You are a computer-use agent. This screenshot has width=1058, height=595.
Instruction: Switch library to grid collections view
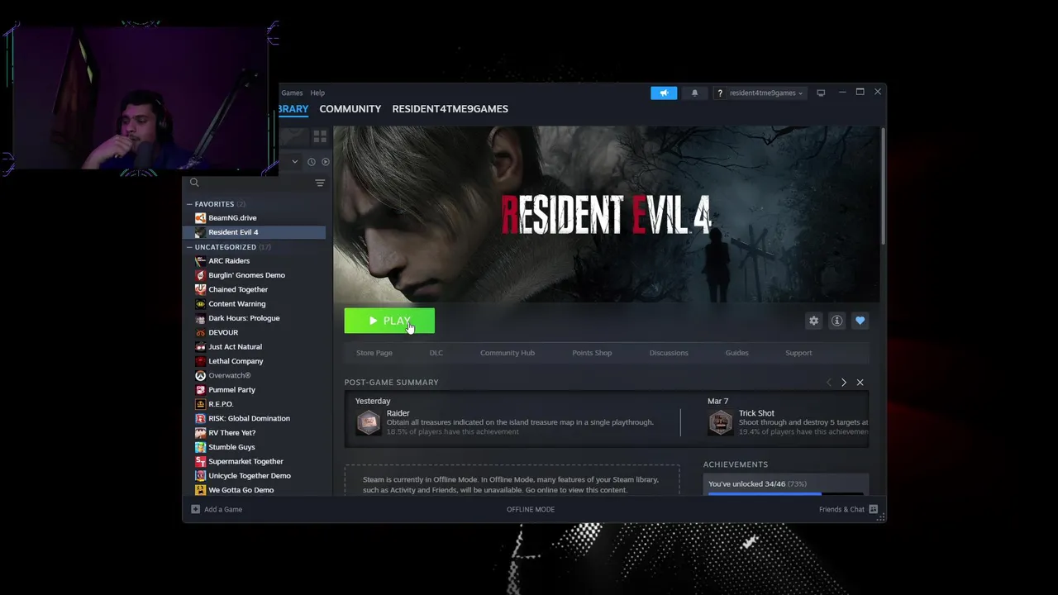click(320, 136)
